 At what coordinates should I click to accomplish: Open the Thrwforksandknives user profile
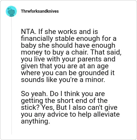point(40,11)
